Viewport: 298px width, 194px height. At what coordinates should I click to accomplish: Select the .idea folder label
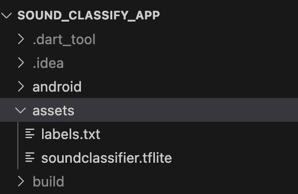pos(48,63)
